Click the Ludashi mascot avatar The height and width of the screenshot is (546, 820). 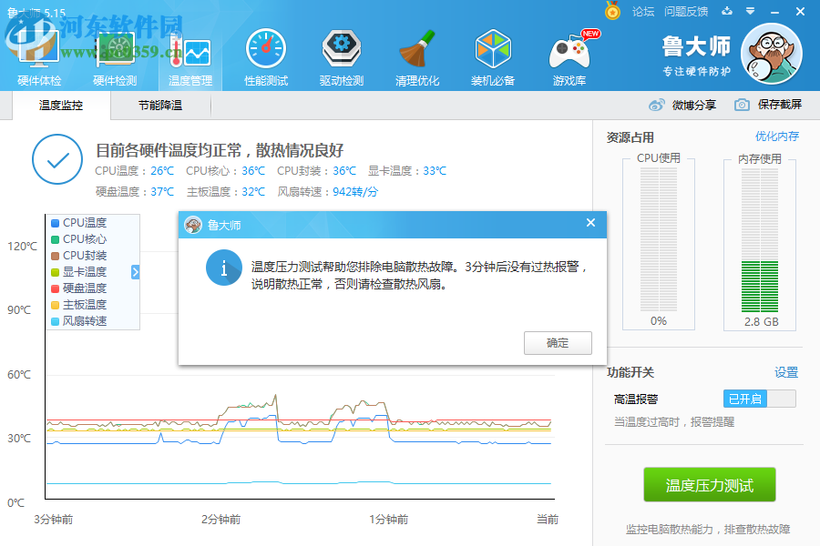[771, 52]
